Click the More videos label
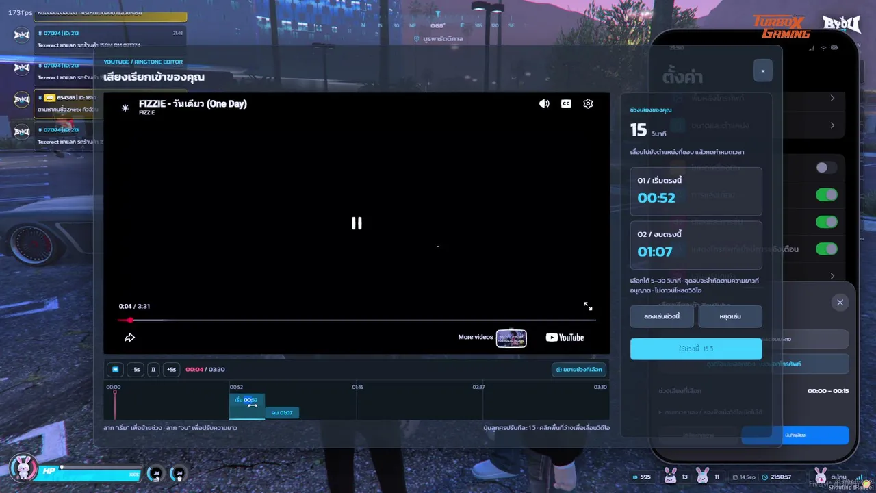Image resolution: width=876 pixels, height=493 pixels. click(476, 338)
